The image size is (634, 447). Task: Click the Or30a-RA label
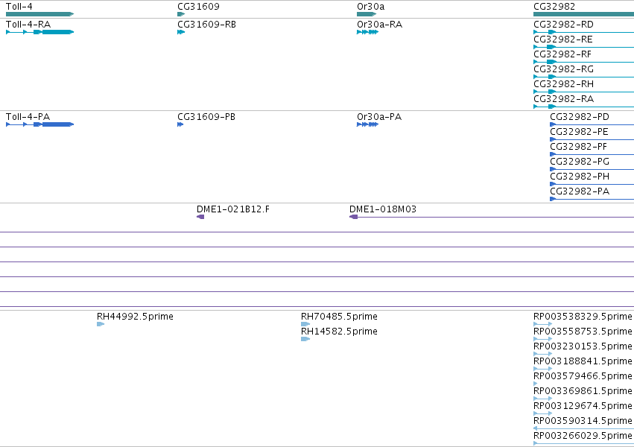coord(380,25)
